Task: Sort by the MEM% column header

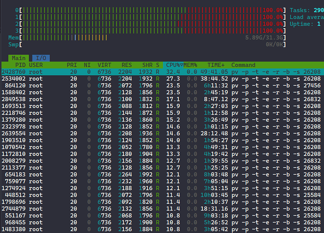Action: [x=190, y=65]
